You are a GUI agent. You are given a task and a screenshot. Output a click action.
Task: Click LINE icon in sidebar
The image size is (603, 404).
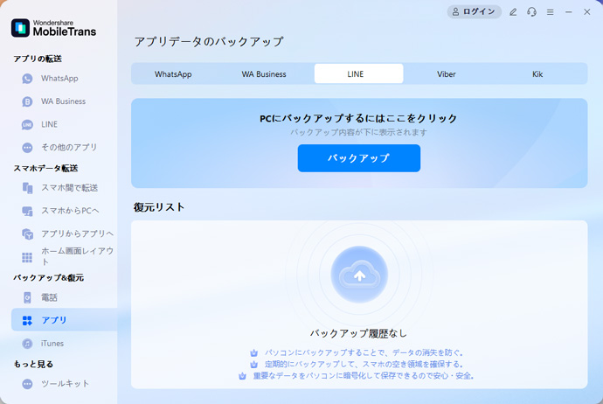click(27, 125)
